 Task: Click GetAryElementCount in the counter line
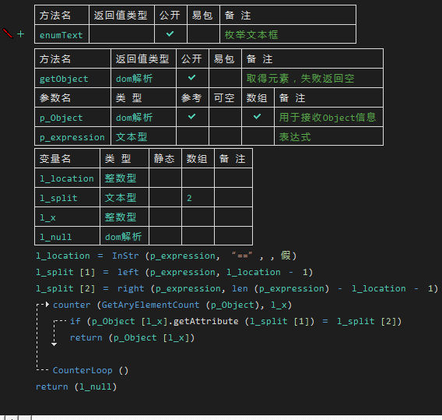150,305
